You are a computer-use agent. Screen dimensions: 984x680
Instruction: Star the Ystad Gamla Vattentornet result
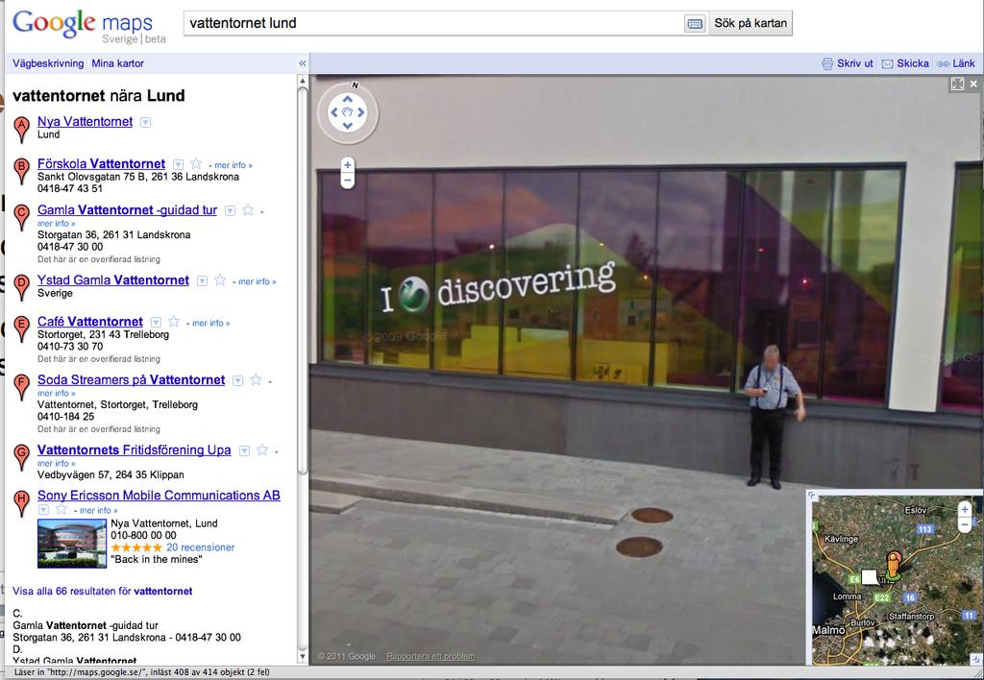(220, 279)
